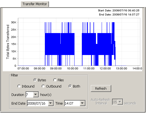The image size is (146, 113).
Task: Choose the Outbound transfer filter
Action: click(x=43, y=86)
